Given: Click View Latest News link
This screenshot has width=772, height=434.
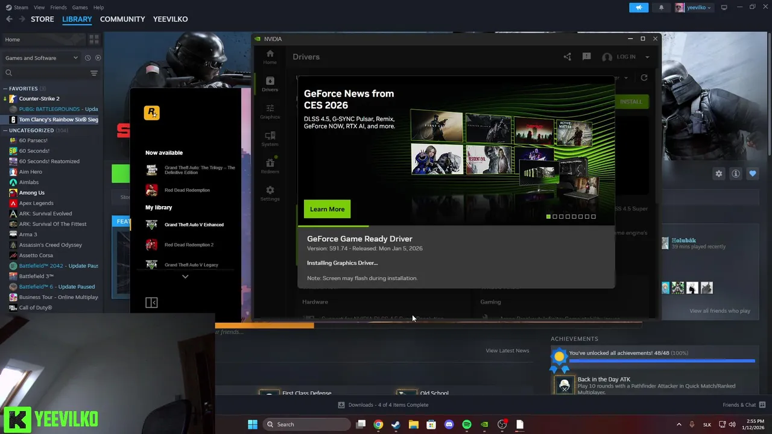Looking at the screenshot, I should point(507,350).
